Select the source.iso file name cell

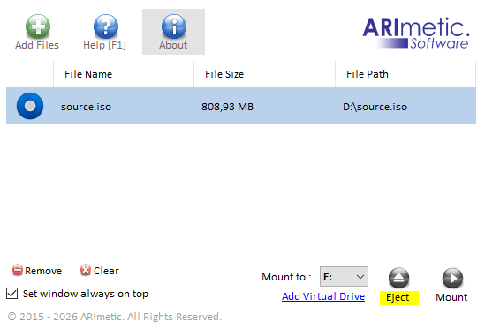pos(86,107)
